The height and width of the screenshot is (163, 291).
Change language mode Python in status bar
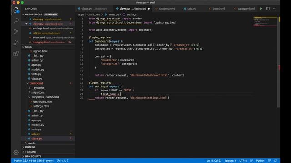(x=260, y=161)
